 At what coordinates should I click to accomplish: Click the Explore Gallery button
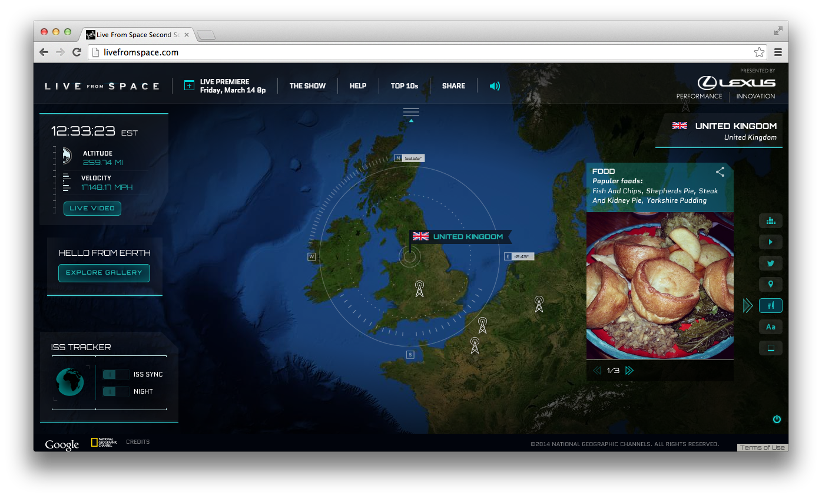[x=104, y=273]
